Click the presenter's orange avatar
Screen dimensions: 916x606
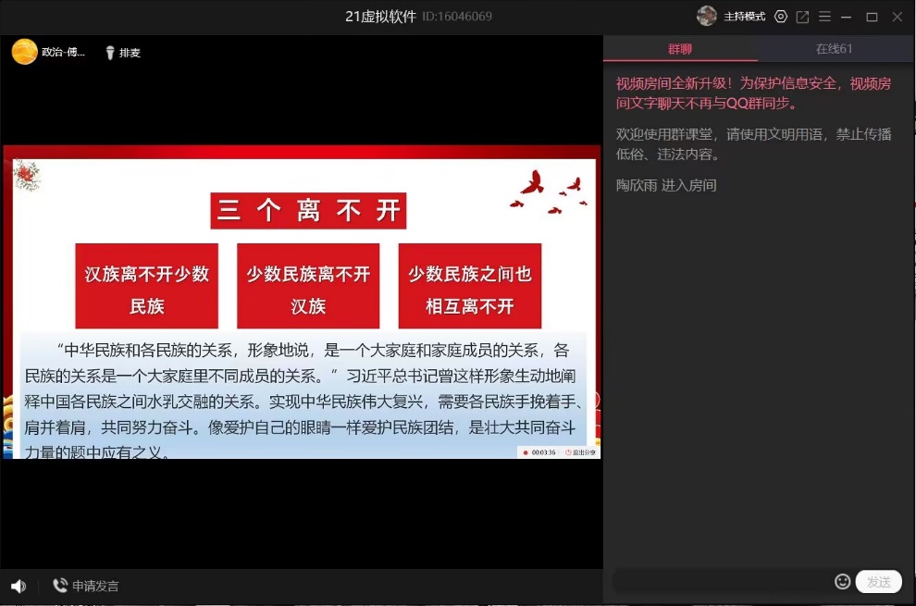[x=25, y=52]
